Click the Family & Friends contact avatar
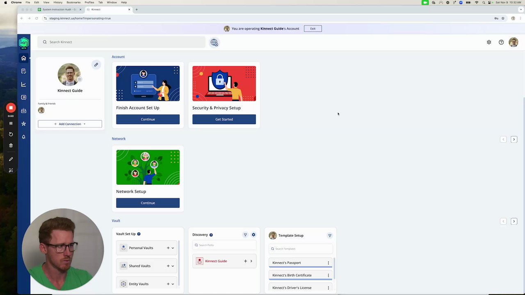The width and height of the screenshot is (525, 295). click(41, 110)
